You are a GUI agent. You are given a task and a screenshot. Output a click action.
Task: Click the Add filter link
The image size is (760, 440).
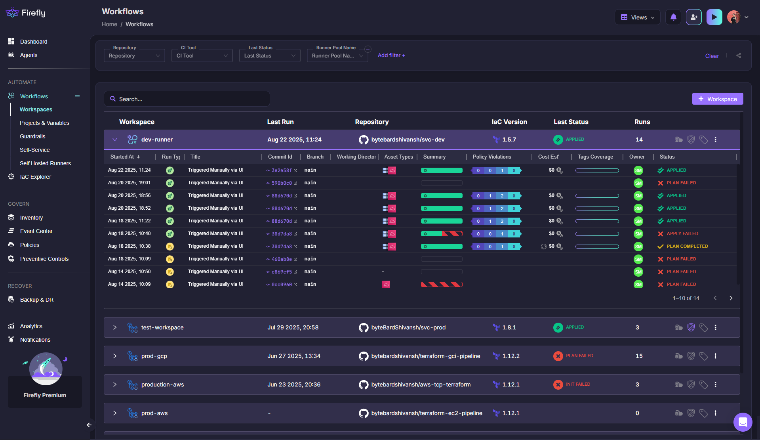391,55
